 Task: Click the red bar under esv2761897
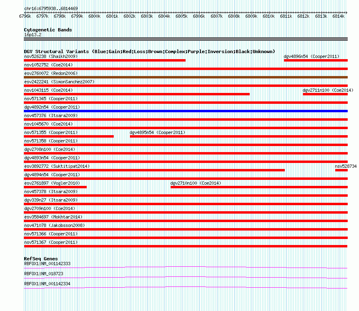[55, 187]
